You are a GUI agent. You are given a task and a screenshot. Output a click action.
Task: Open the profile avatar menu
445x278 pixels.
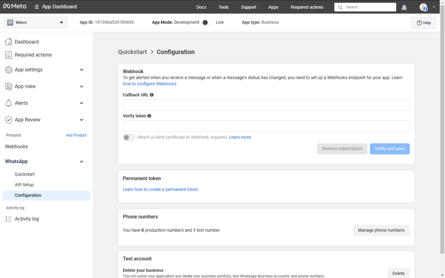click(x=424, y=7)
